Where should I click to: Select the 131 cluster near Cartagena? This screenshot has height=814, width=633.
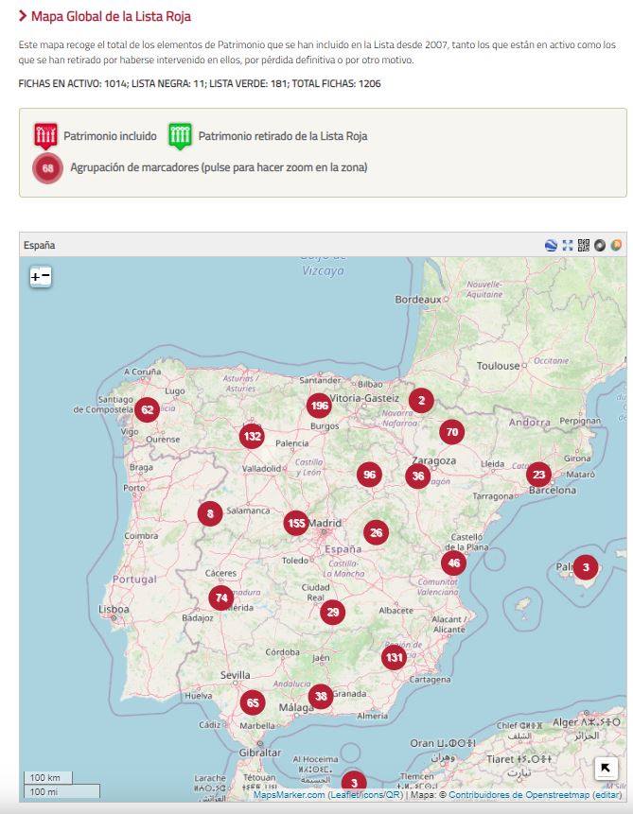coord(394,657)
